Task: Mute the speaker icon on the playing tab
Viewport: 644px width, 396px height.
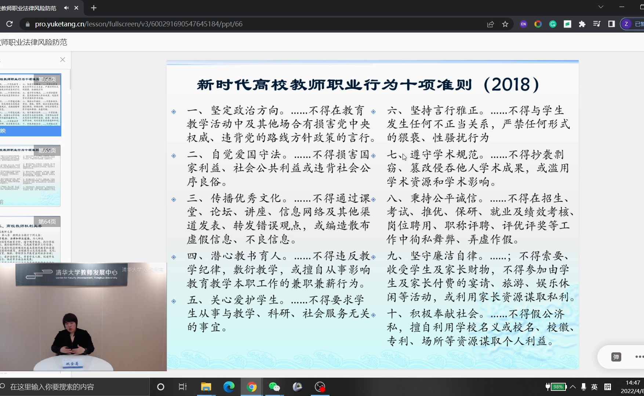Action: (x=66, y=8)
